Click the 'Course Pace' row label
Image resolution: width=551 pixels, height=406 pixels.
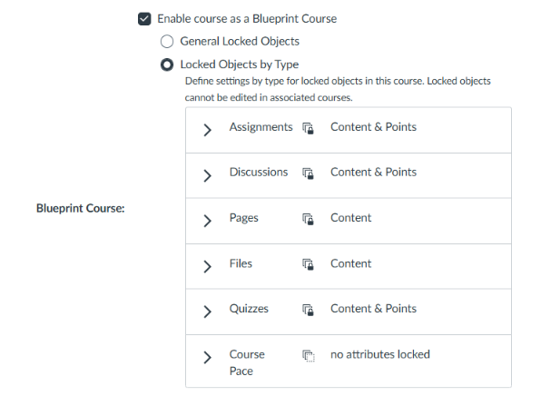(247, 362)
